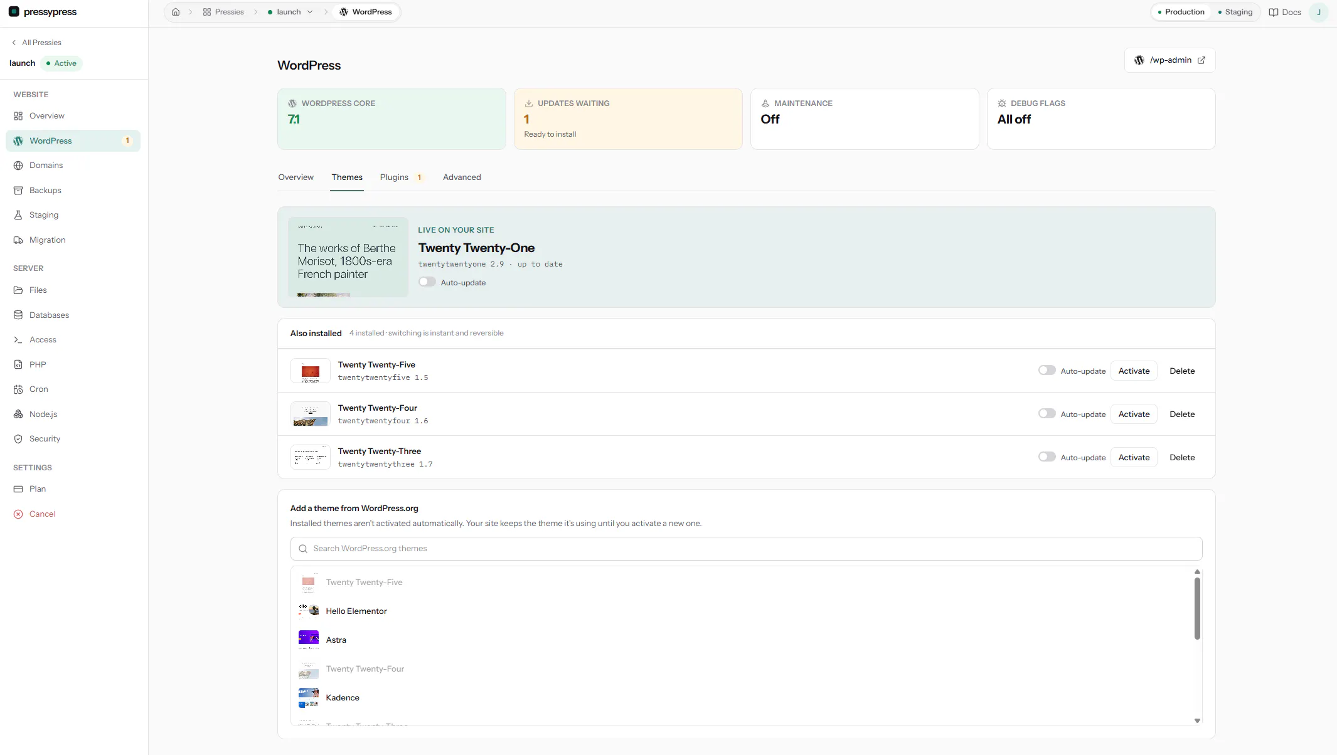Click the theme list scrollbar thumb

[1197, 608]
